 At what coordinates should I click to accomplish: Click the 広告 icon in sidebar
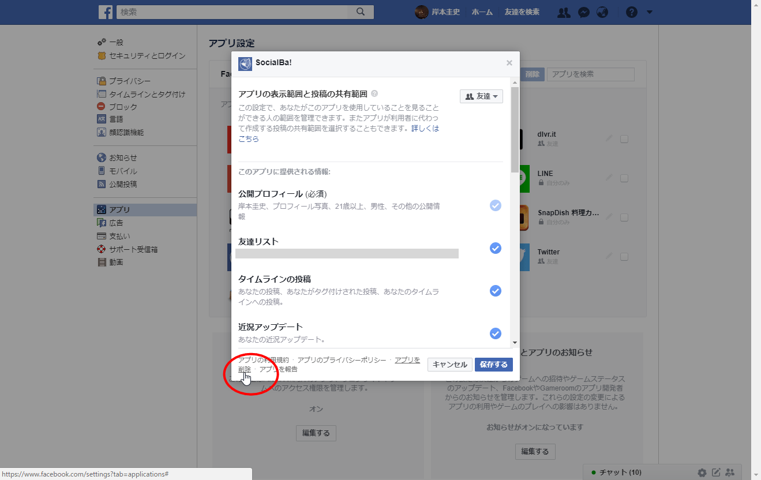pyautogui.click(x=102, y=223)
